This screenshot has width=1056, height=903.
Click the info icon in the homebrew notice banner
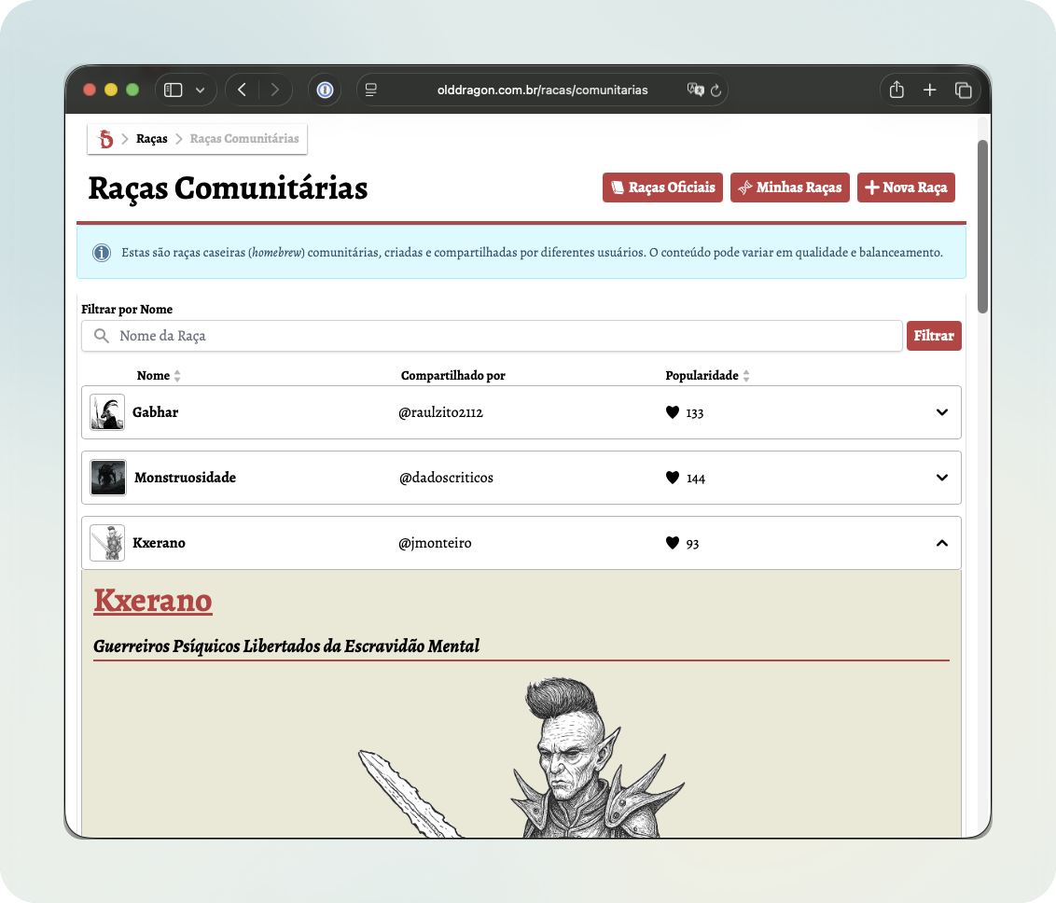click(101, 252)
